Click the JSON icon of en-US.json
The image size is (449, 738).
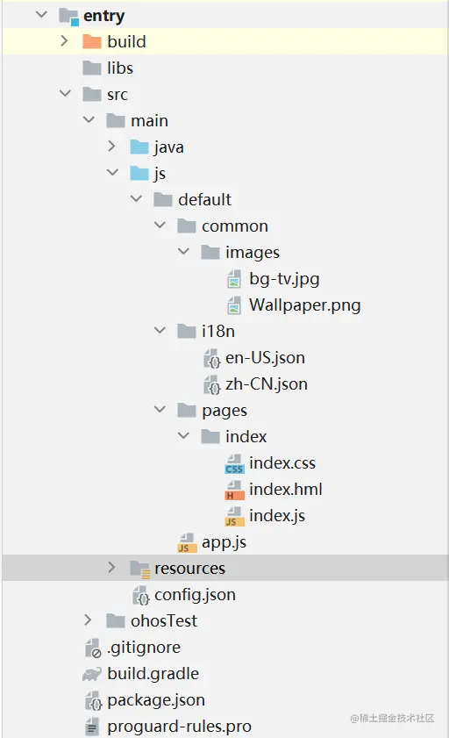[x=211, y=359]
